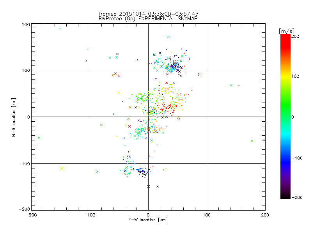Click the x-axis tick label '100'
The width and height of the screenshot is (312, 234).
click(x=207, y=215)
